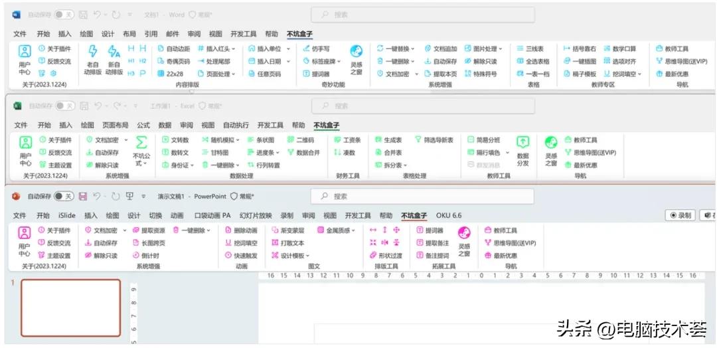Image resolution: width=717 pixels, height=348 pixels.
Task: Run 新自动排版 in Word
Action: (114, 60)
